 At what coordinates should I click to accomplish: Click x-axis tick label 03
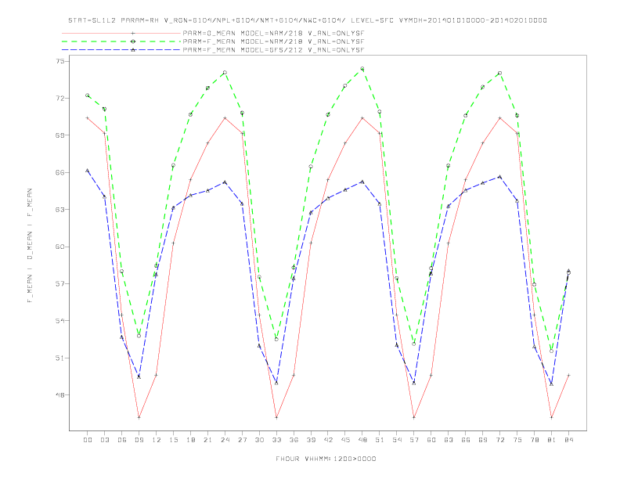pos(104,440)
